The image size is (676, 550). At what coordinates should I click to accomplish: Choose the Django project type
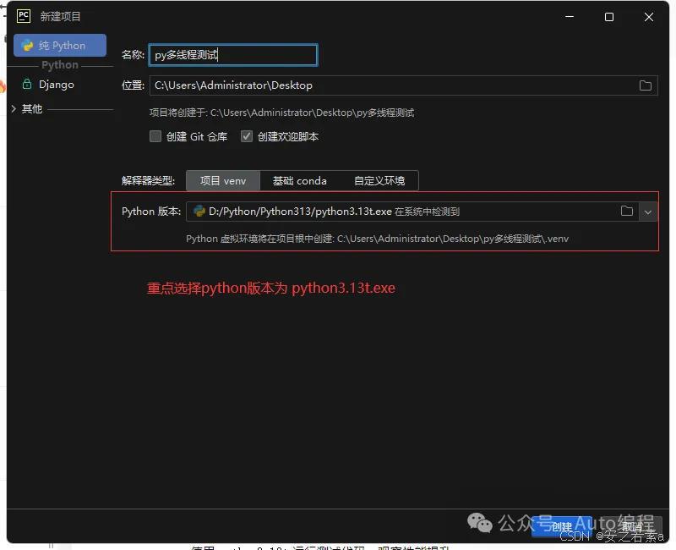tap(56, 85)
